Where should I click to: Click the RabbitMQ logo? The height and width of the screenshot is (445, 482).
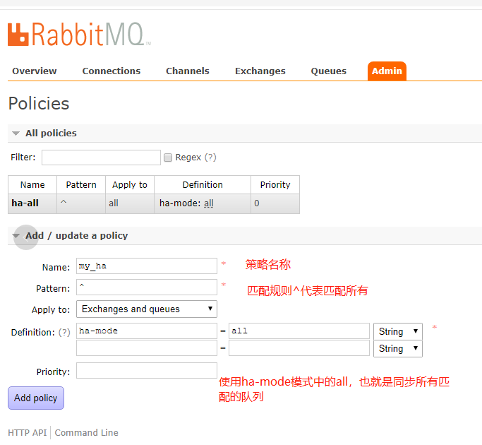(79, 34)
